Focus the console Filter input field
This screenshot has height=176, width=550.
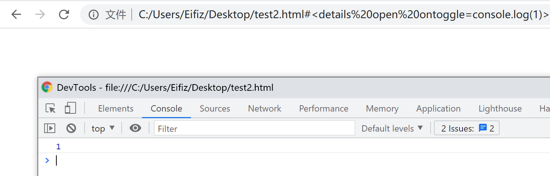click(x=254, y=129)
